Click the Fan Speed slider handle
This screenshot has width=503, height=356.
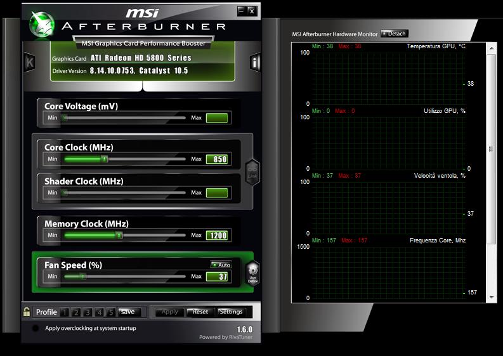point(82,277)
